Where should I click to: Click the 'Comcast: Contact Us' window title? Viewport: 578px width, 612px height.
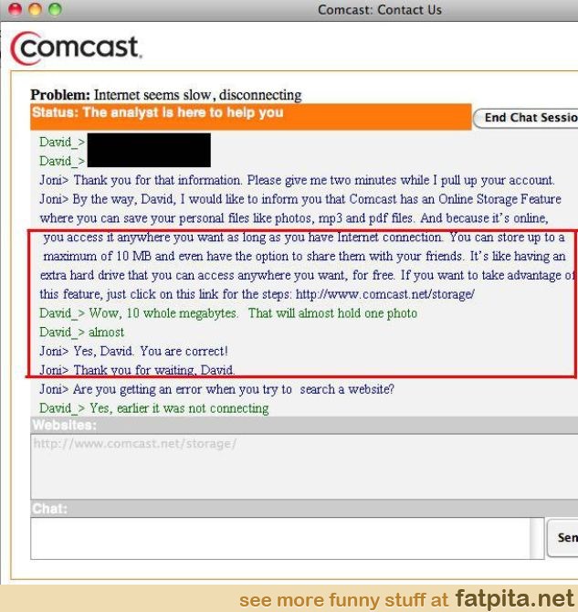[380, 10]
